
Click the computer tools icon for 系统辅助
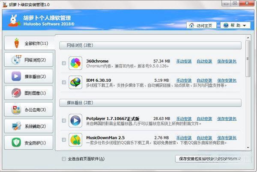tap(16, 126)
